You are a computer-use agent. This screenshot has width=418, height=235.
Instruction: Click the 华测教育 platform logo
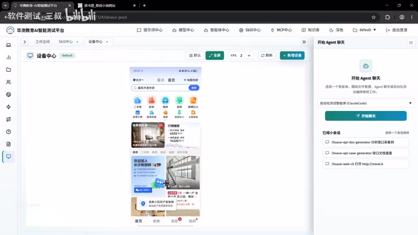point(10,30)
